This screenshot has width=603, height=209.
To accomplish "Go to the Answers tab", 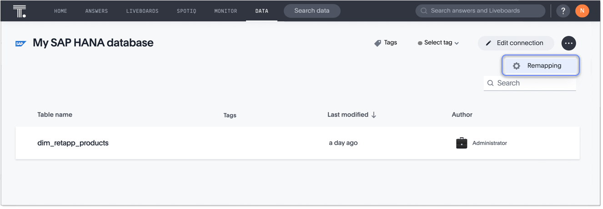I will point(96,11).
